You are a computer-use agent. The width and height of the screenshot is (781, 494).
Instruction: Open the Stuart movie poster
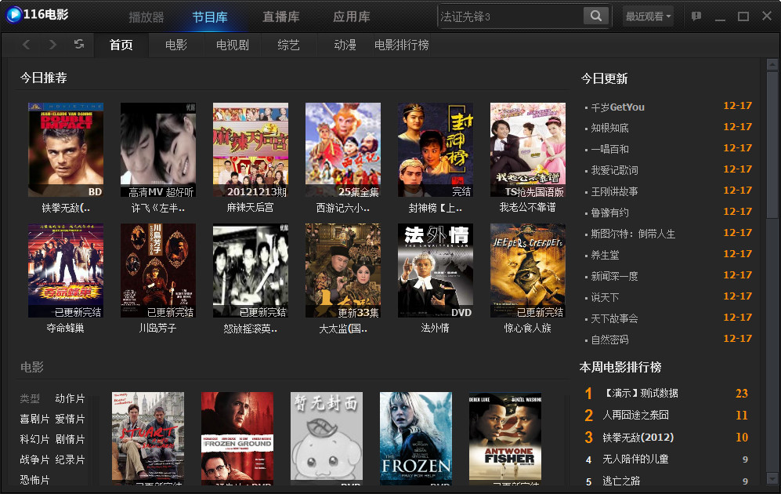point(148,438)
